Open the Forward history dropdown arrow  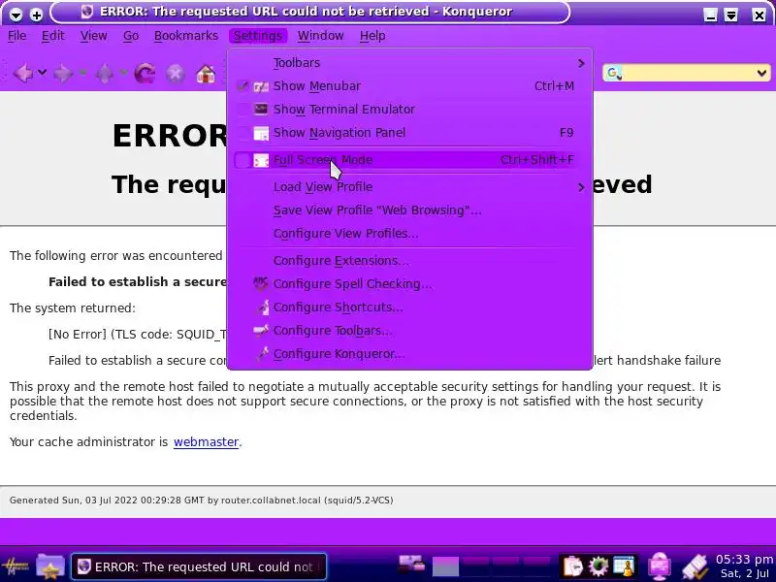[83, 73]
